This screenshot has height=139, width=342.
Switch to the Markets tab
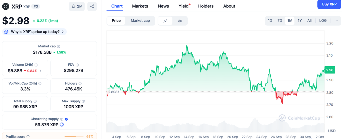pos(140,6)
